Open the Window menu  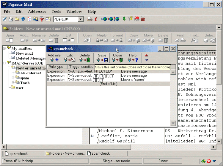[x=74, y=11]
